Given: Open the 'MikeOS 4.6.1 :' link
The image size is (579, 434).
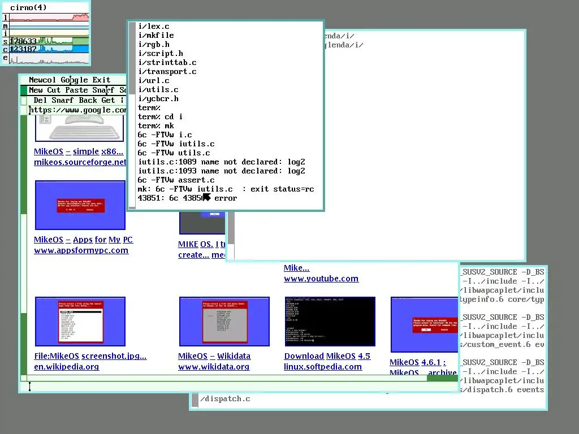Looking at the screenshot, I should coord(418,362).
